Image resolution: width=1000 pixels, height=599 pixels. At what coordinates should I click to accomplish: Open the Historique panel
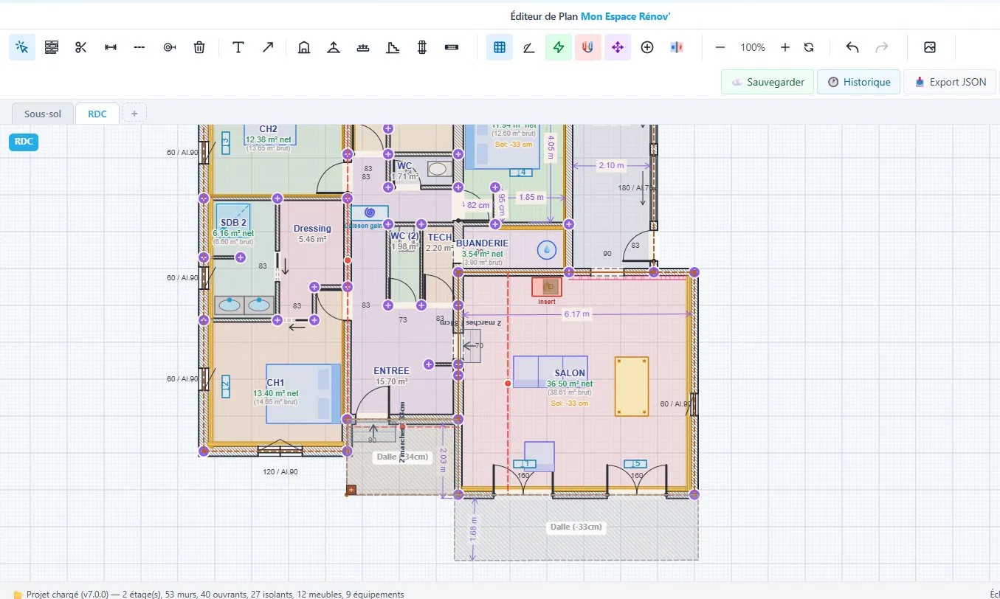(x=859, y=82)
